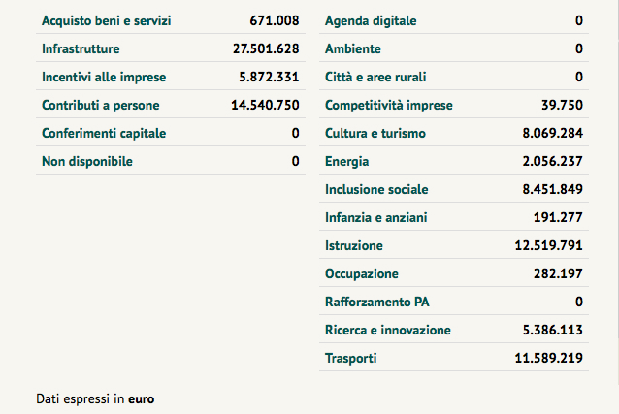
Task: Select the Occupazione link
Action: 362,274
